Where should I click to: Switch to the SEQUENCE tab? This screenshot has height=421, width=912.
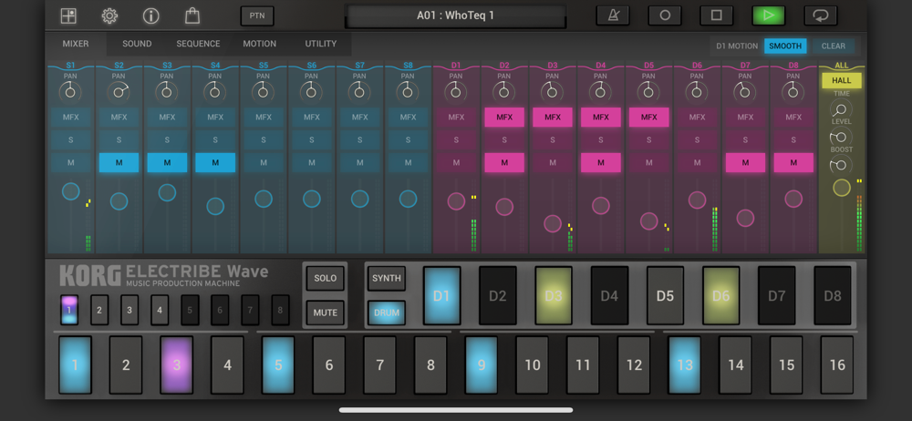pyautogui.click(x=198, y=44)
